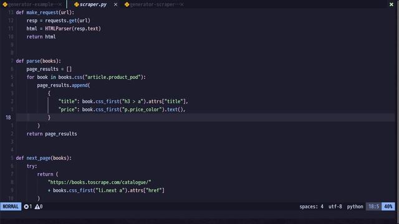Click 'requests.get(url)' in the code
The height and width of the screenshot is (224, 399).
tap(67, 21)
